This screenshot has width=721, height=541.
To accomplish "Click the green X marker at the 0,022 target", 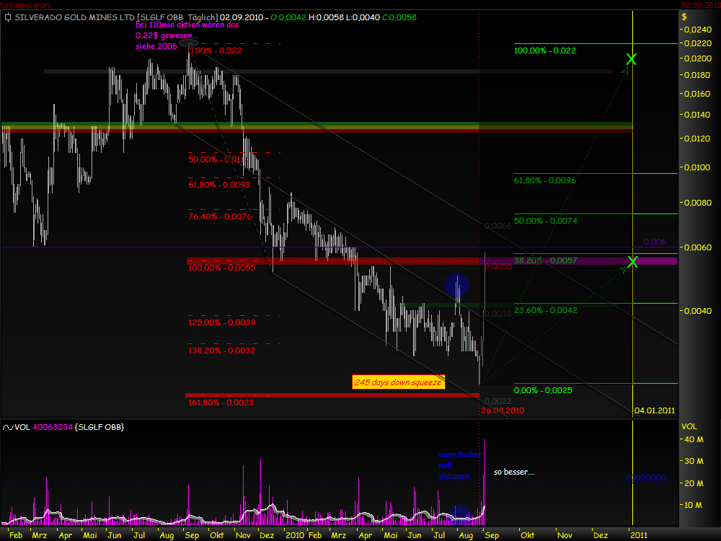I will 631,60.
